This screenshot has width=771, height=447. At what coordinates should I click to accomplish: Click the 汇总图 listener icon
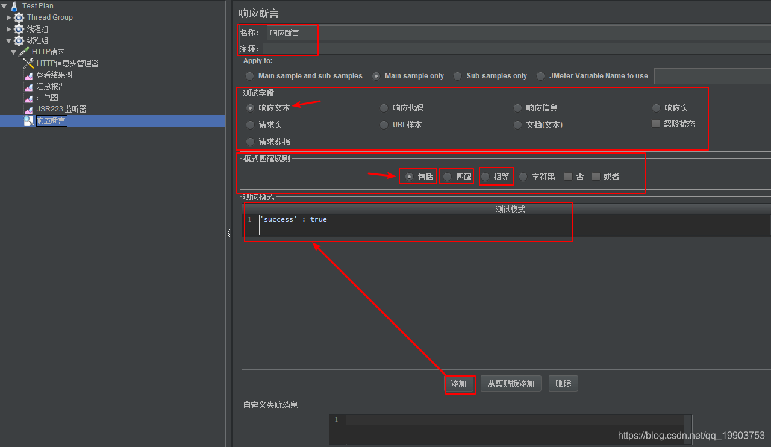[28, 98]
